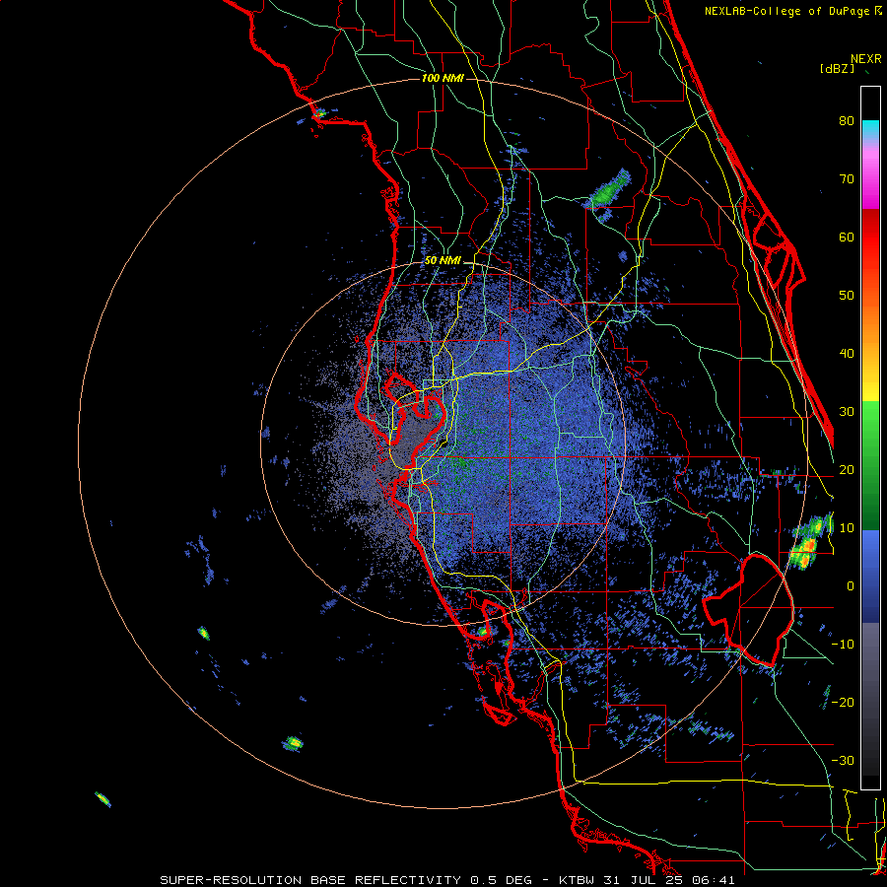Screen dimensions: 887x887
Task: Click the SUPER-RESOLUTION BASE REFLECTIVITY caption text
Action: 310,880
